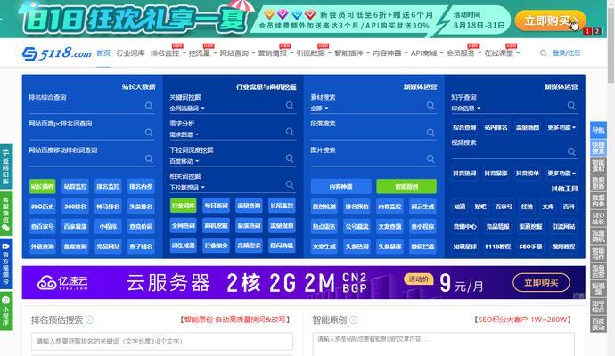Screen dimensions: 615x356
Task: Click the green 智能原创 button
Action: (406, 186)
